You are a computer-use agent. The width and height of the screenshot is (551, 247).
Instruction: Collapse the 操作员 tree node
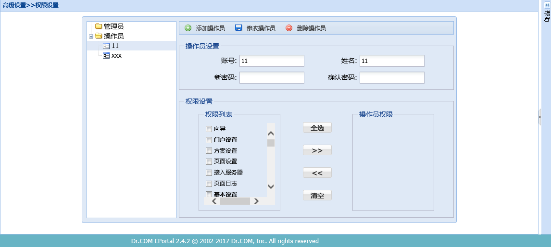tap(91, 36)
